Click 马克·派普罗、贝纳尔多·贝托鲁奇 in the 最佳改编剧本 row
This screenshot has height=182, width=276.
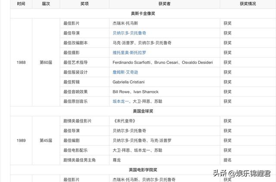[142, 43]
